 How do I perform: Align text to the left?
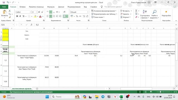[48, 16]
